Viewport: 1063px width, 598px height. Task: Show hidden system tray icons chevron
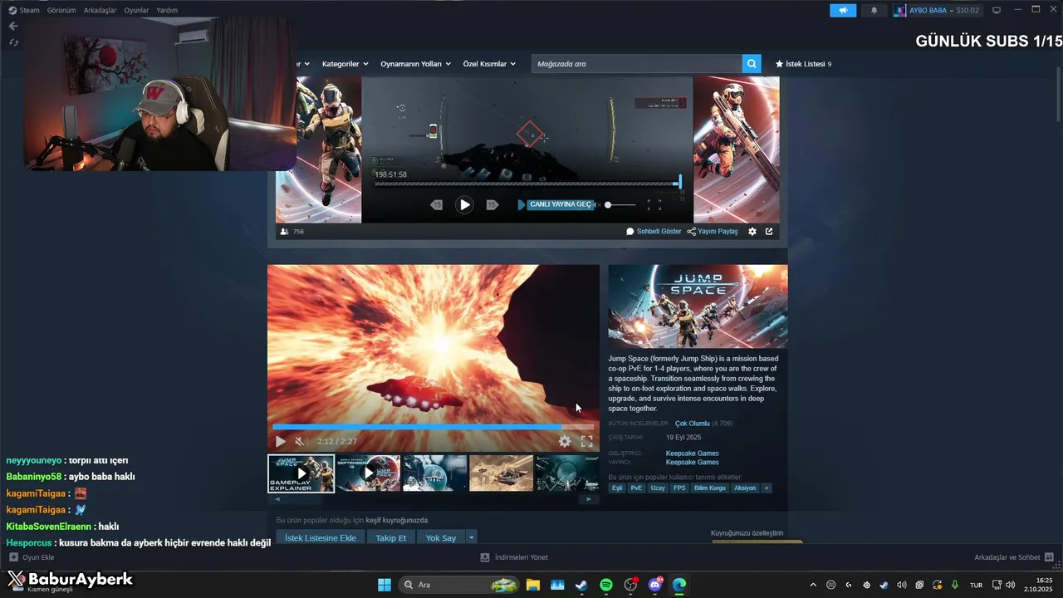[x=813, y=585]
